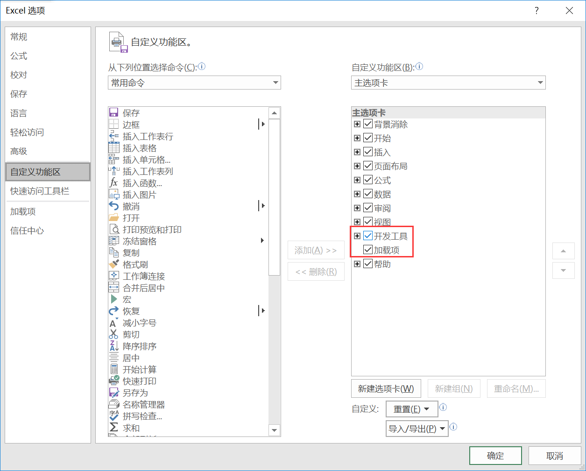The width and height of the screenshot is (586, 471).
Task: Open the 常用命令 command source dropdown
Action: [x=194, y=83]
